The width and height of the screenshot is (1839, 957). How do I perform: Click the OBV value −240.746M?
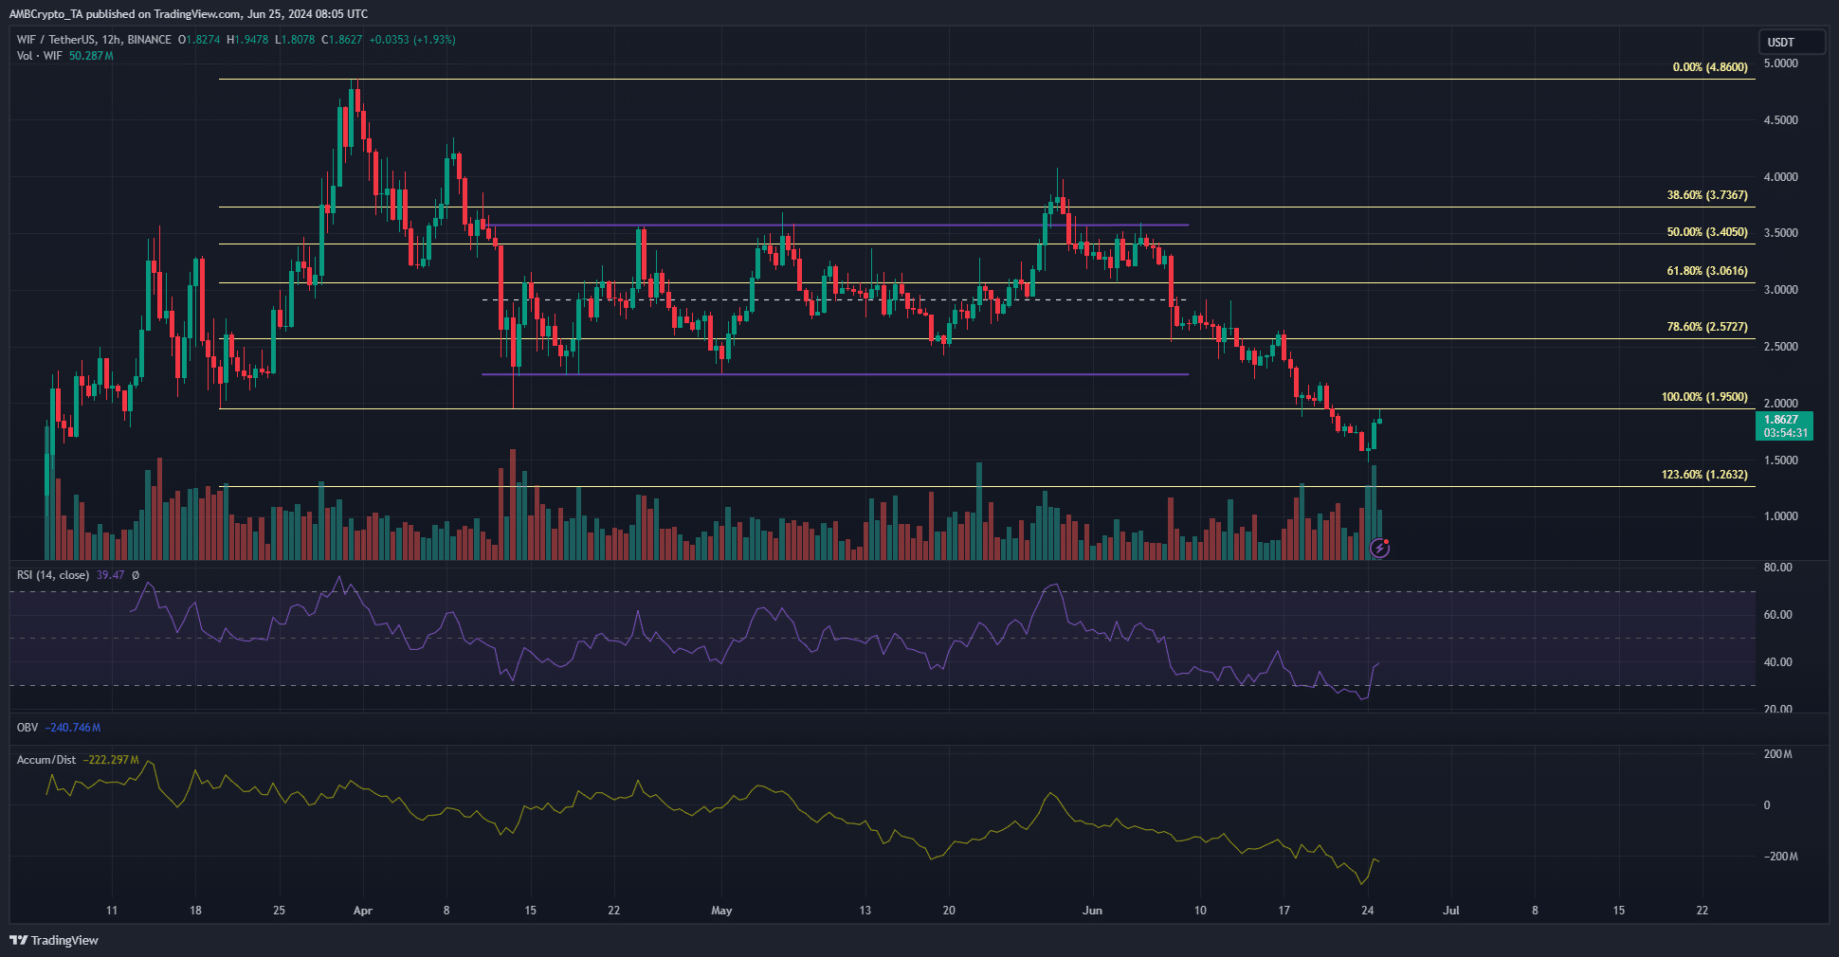73,728
